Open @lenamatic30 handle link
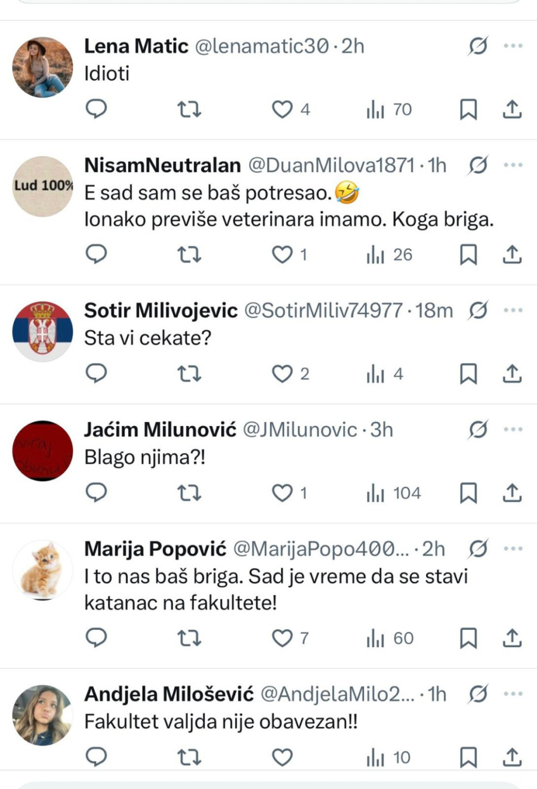This screenshot has height=789, width=537. (262, 46)
